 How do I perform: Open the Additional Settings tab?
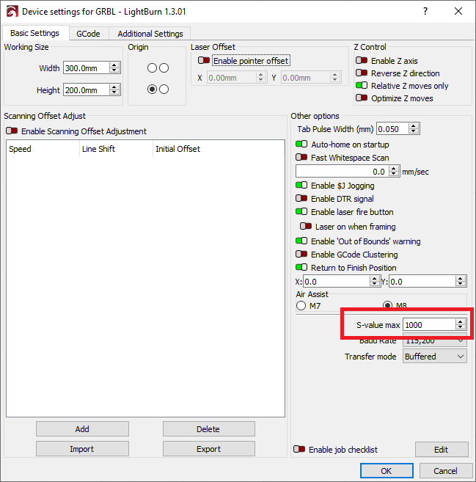(151, 34)
